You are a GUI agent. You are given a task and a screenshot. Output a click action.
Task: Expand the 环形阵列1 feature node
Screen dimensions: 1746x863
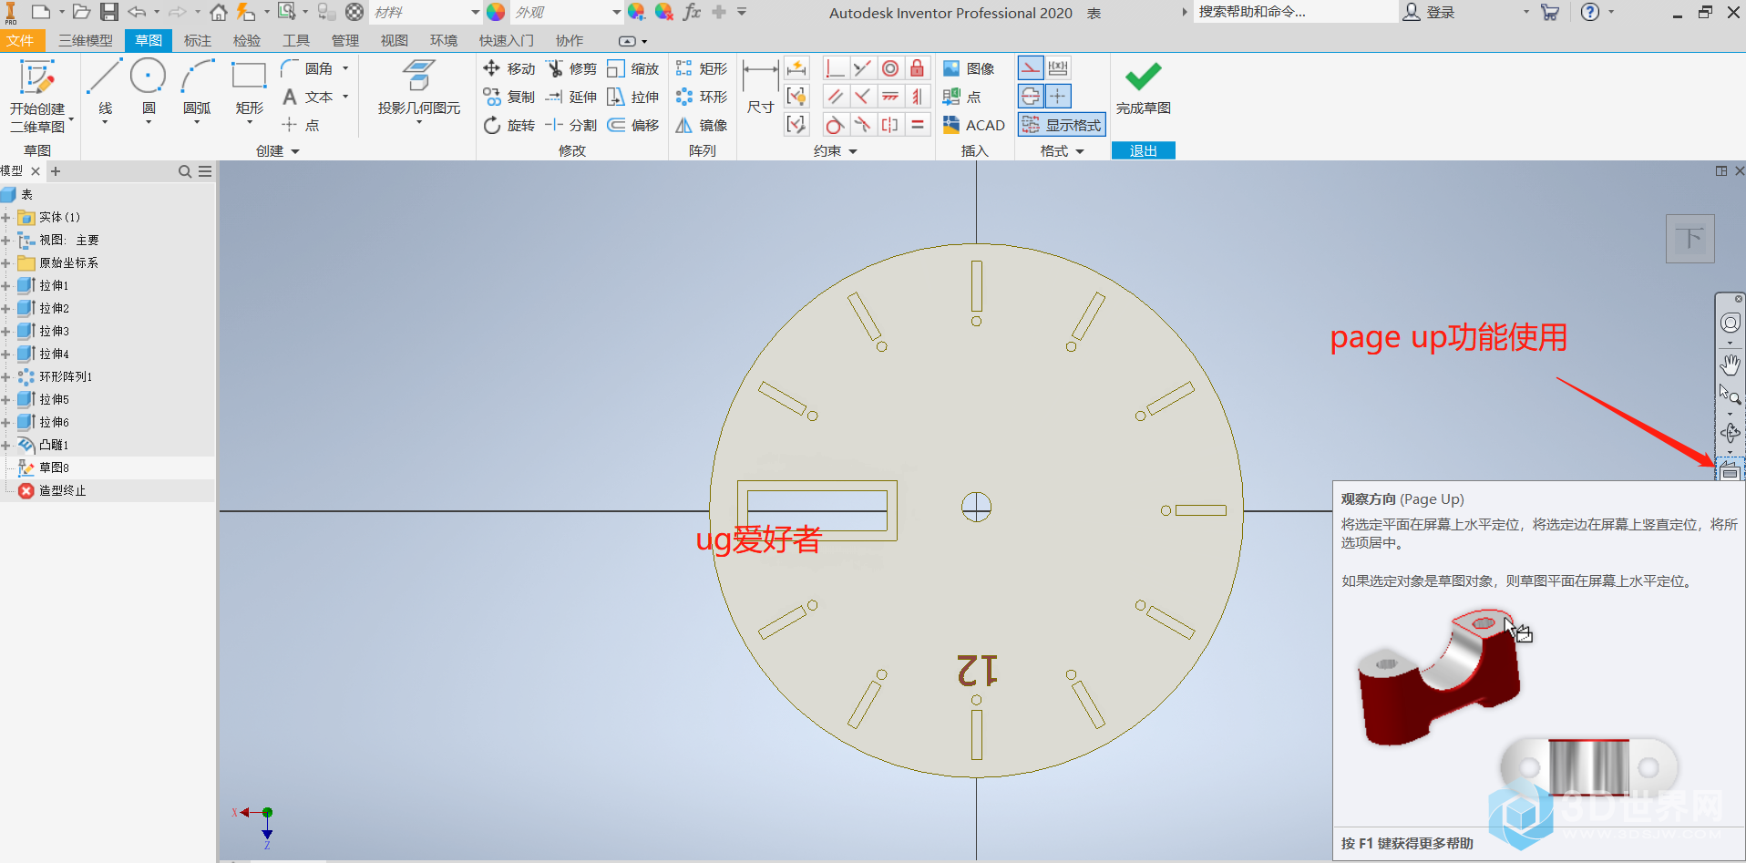click(x=5, y=377)
